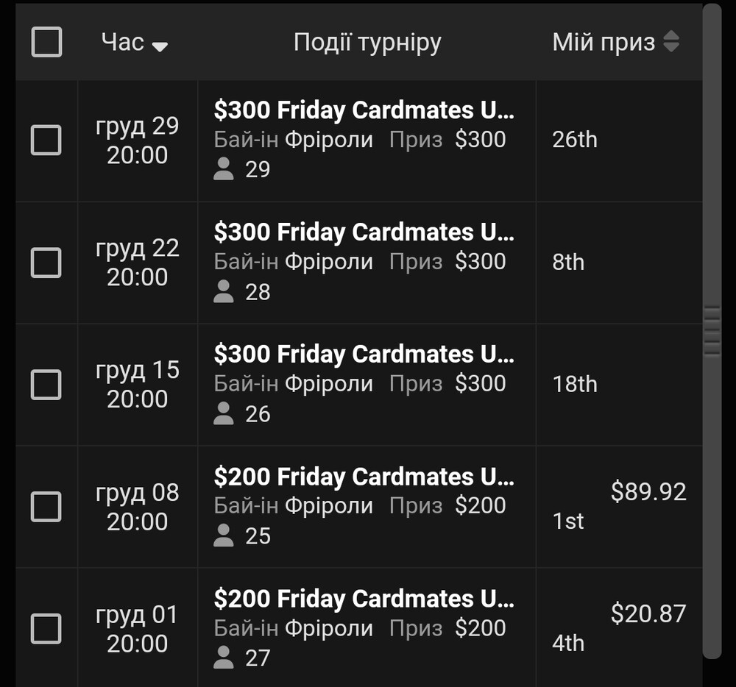Screen dimensions: 736x687
Task: Click the Час column header label
Action: point(122,42)
